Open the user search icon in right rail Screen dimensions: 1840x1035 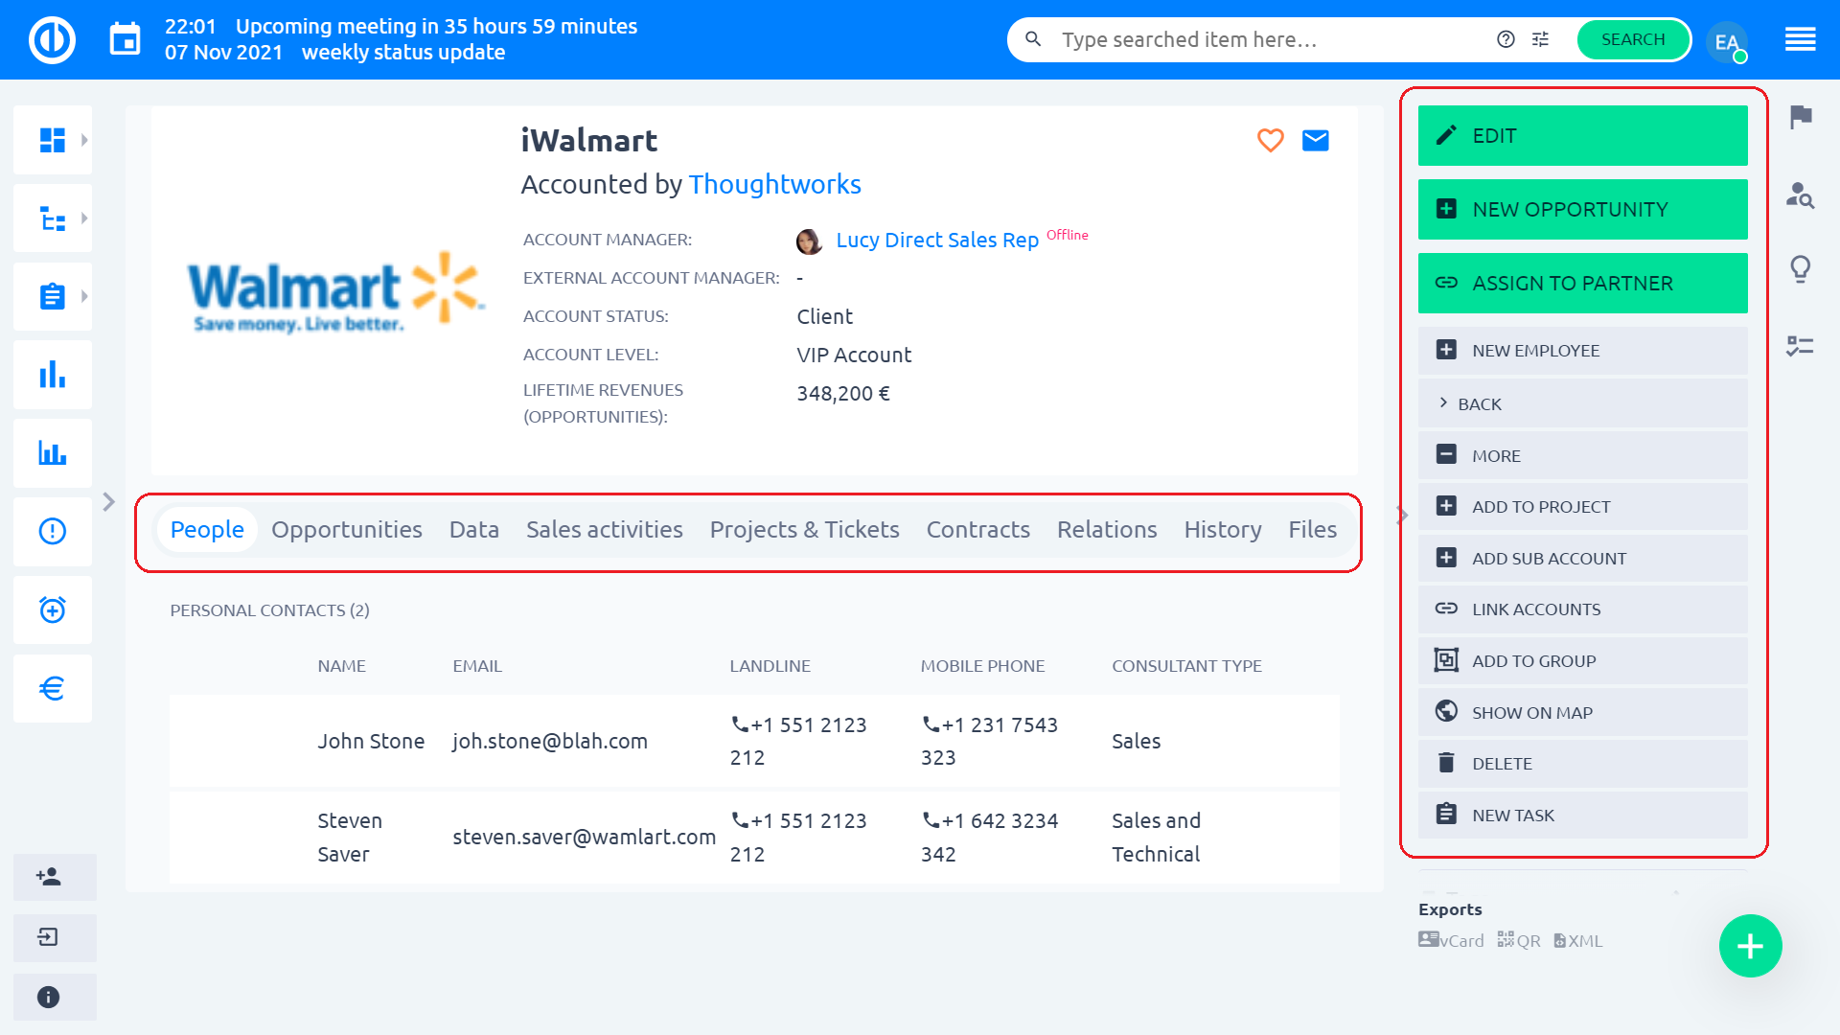click(1800, 195)
